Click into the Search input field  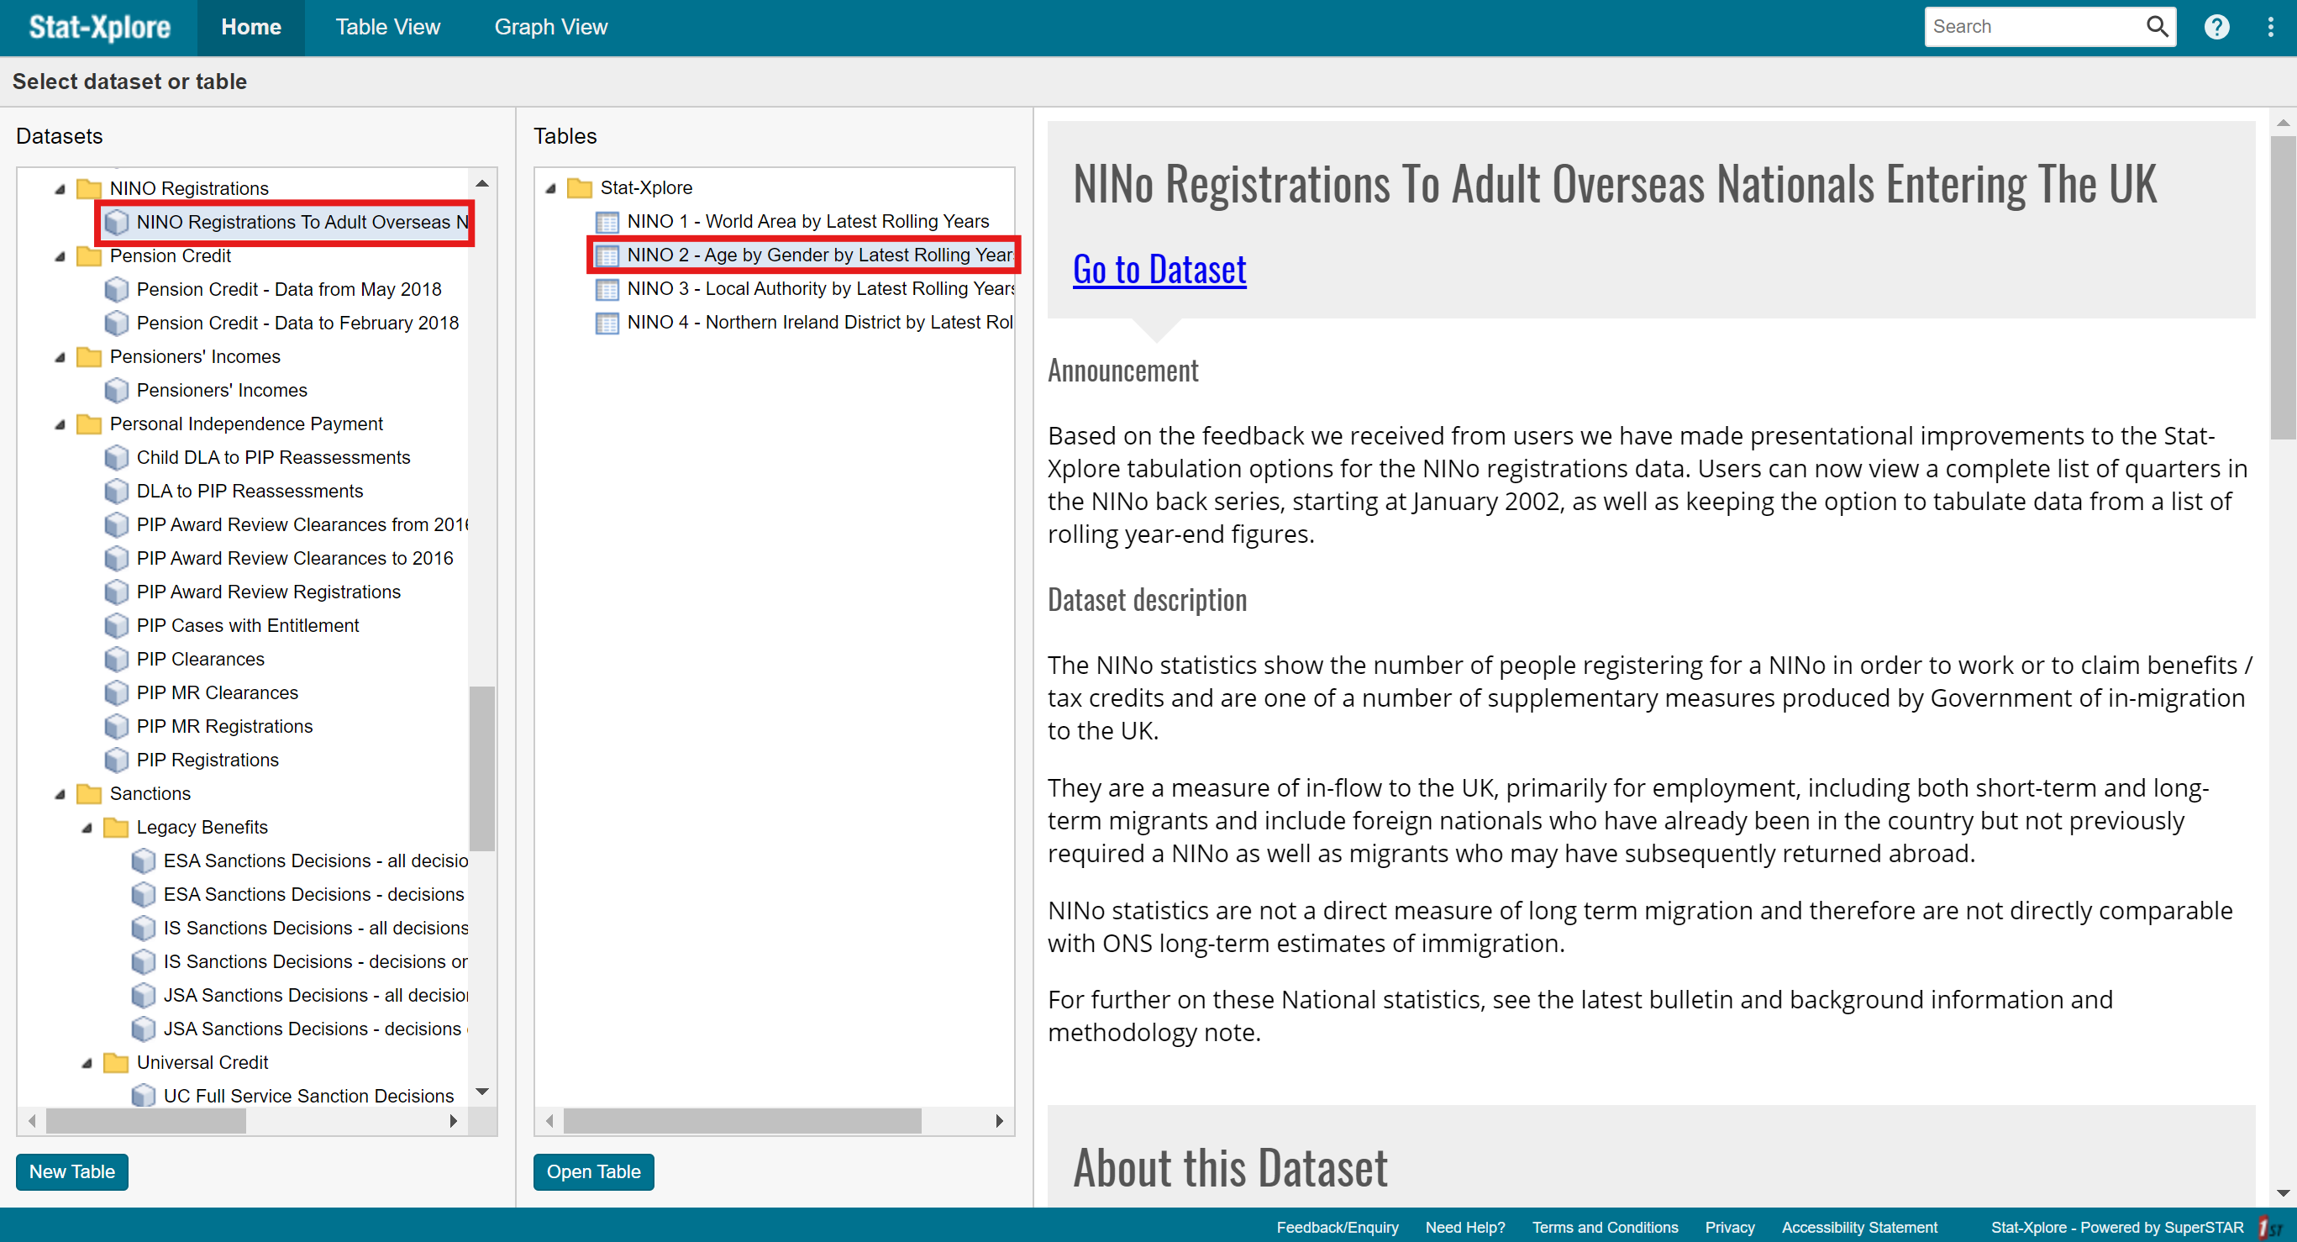2033,27
